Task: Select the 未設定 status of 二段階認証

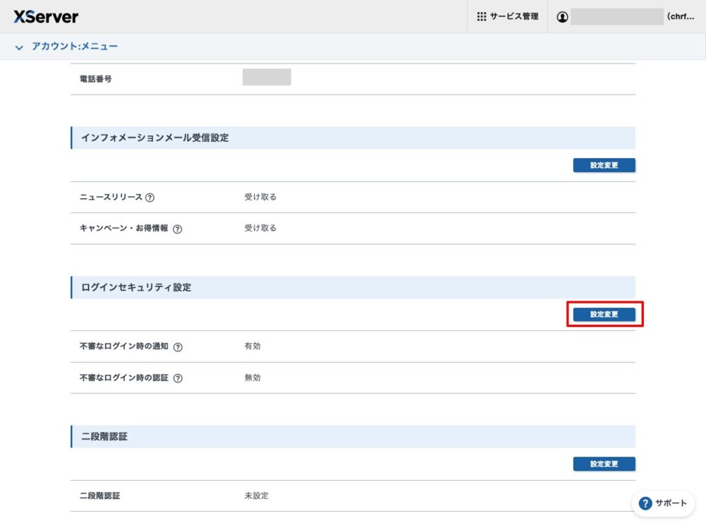Action: (256, 496)
